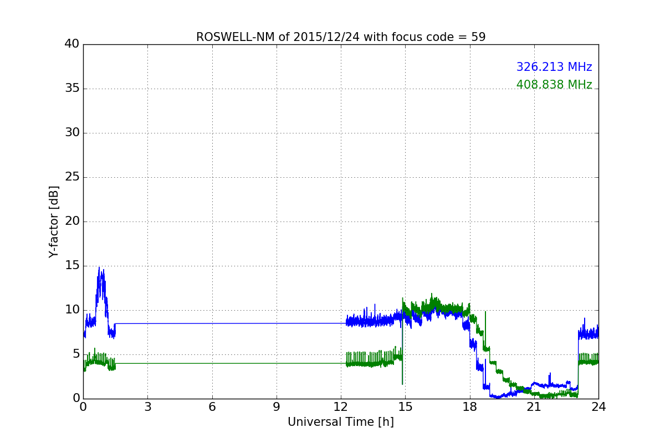Click the Universal Time [h] axis label
The image size is (665, 443).
point(341,422)
